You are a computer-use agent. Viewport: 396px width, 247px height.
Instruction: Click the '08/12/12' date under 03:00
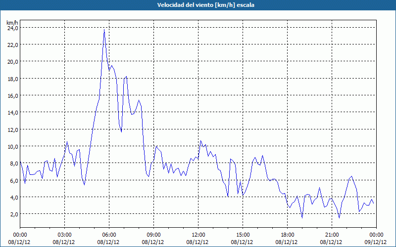[x=64, y=242]
